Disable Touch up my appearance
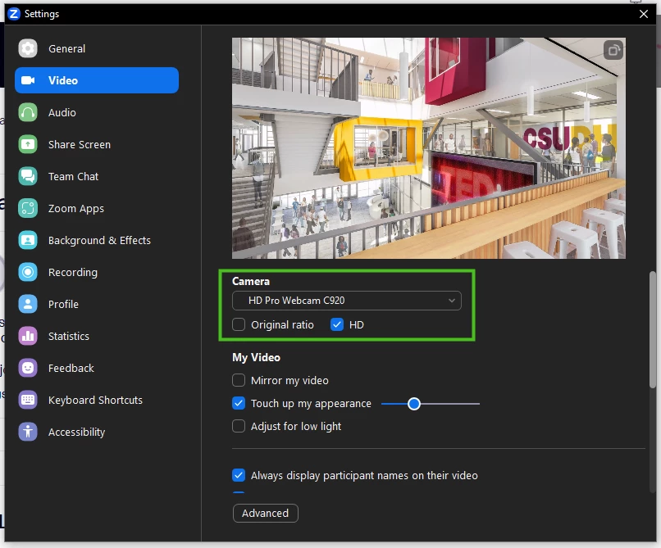The width and height of the screenshot is (661, 548). pyautogui.click(x=239, y=403)
